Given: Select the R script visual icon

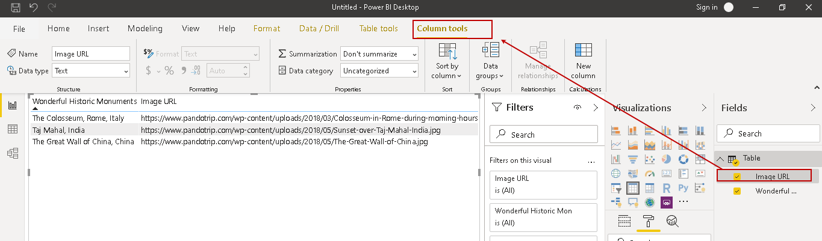Looking at the screenshot, I should tap(667, 189).
